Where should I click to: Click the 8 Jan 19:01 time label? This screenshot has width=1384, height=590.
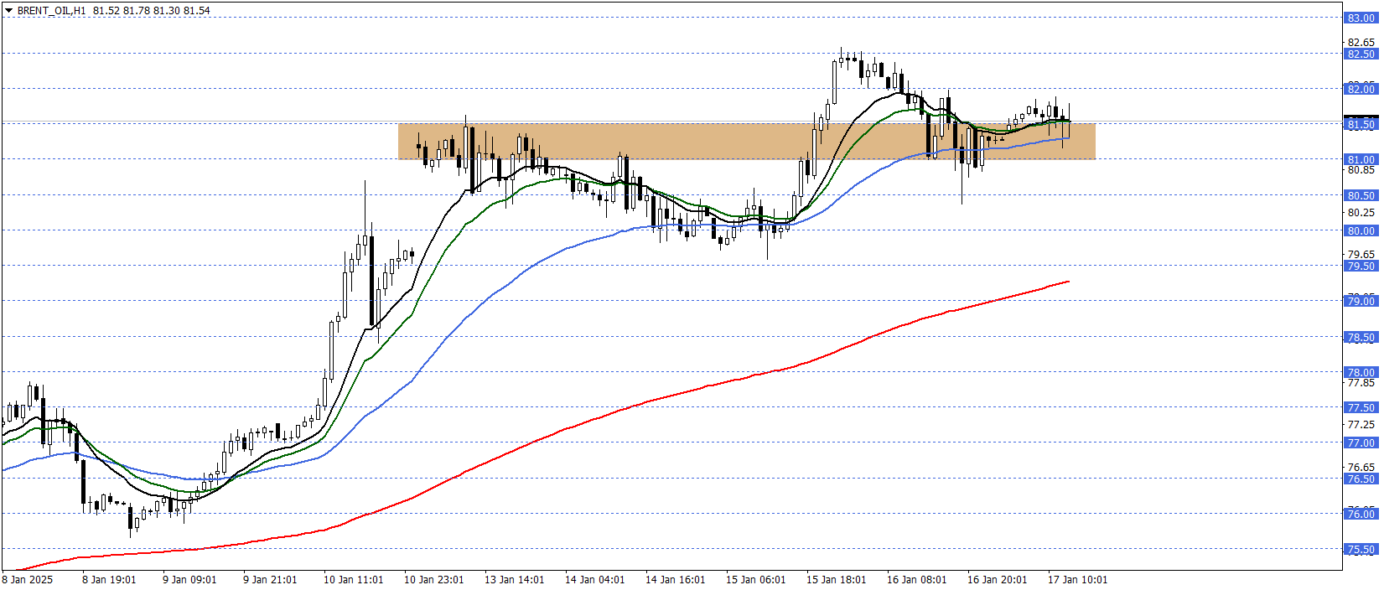pos(109,580)
